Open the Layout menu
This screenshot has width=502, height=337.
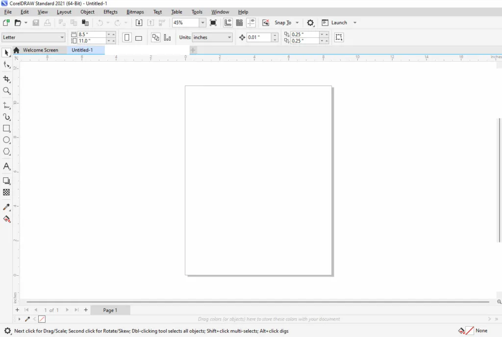tap(64, 12)
